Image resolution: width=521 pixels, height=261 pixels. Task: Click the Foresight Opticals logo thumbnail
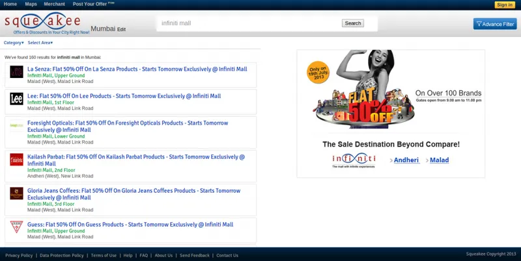pyautogui.click(x=16, y=125)
